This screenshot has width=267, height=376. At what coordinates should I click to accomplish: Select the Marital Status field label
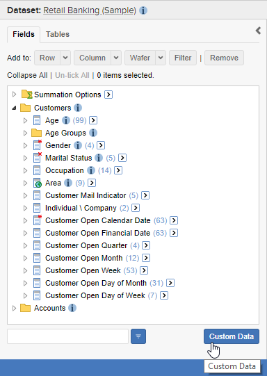tap(69, 158)
